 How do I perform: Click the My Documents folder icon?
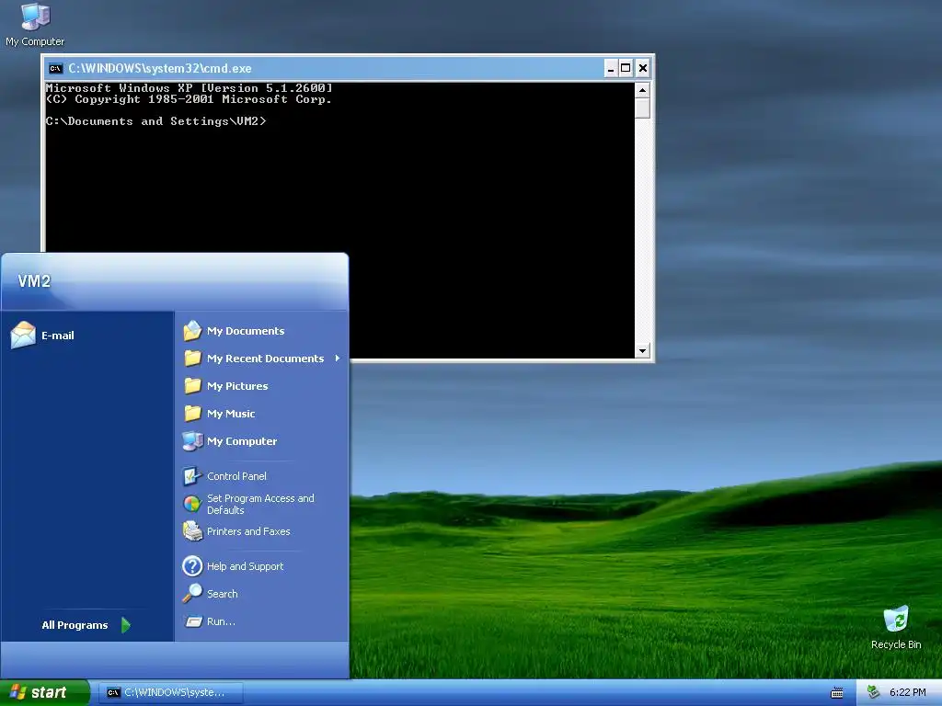(x=192, y=331)
